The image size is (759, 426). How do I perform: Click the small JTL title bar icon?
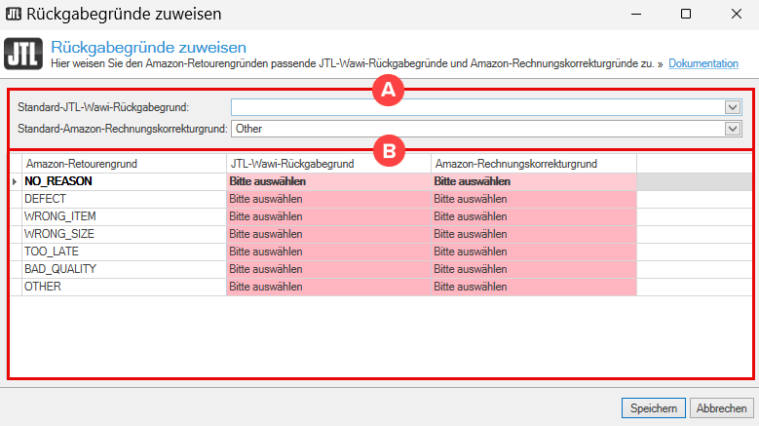tap(13, 14)
